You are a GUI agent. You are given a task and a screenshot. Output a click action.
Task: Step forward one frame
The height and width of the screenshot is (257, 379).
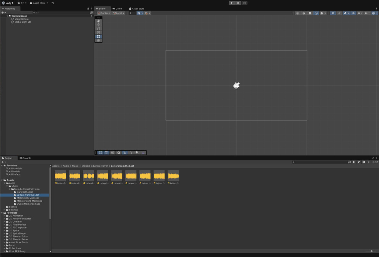(244, 3)
